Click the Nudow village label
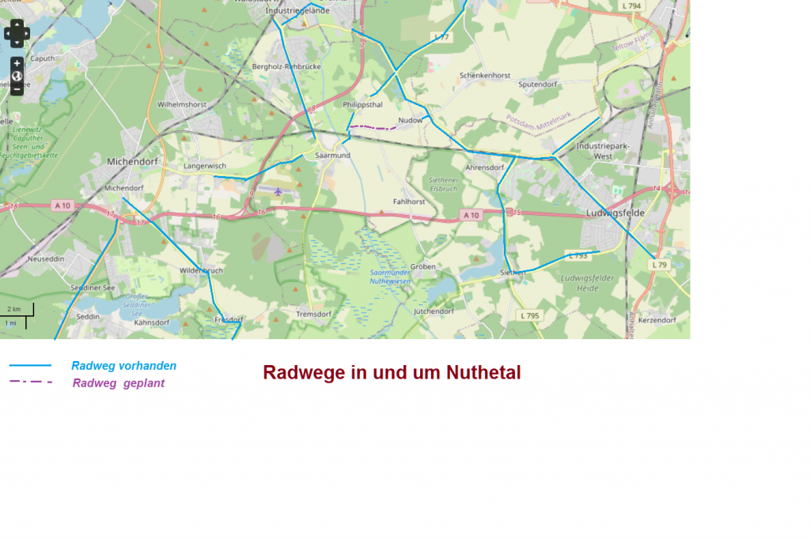Viewport: 810px width, 539px height. pos(411,120)
